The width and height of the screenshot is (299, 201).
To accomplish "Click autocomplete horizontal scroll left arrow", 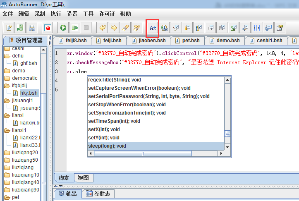I will (x=91, y=153).
